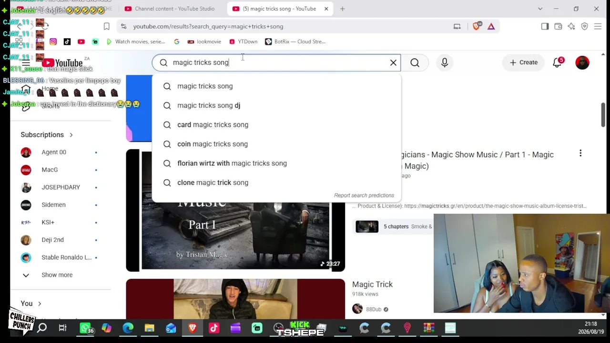Open more options for Magic Show Music video
Viewport: 610px width, 343px height.
tap(580, 153)
